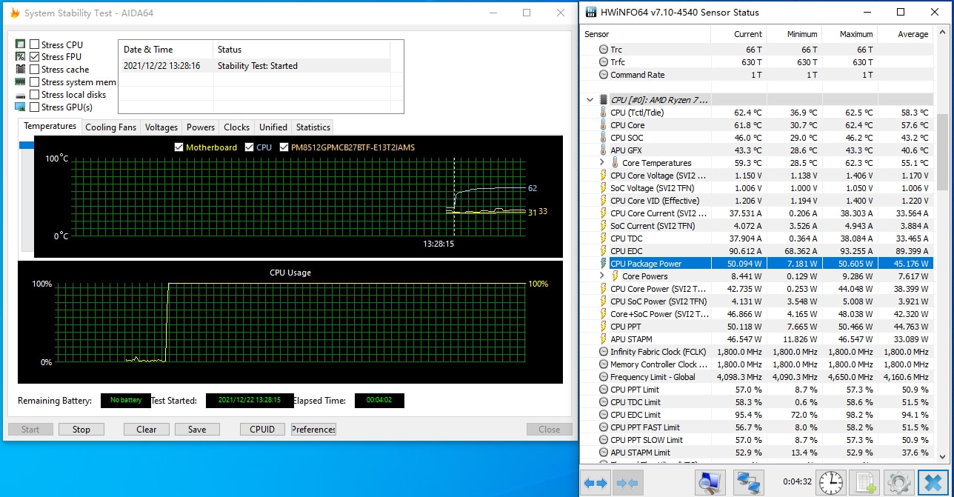Collapse the CPU [#0] AMD Ryzen section
954x497 pixels.
590,100
